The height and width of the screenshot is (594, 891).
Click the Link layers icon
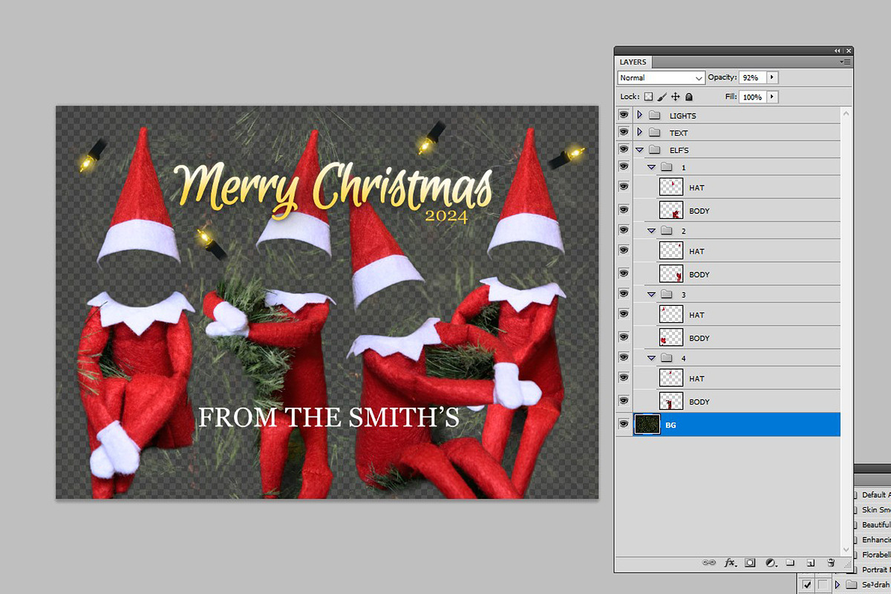click(710, 563)
